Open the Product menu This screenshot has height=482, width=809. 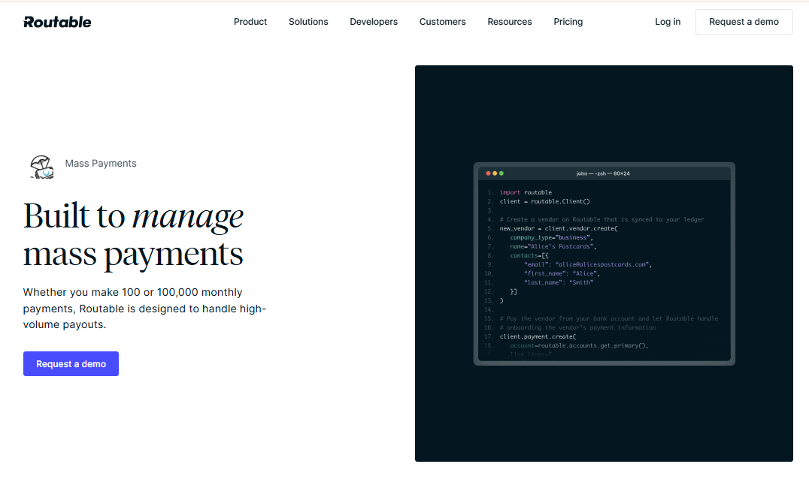(250, 22)
